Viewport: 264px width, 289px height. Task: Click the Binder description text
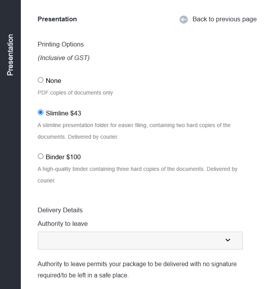tap(137, 175)
